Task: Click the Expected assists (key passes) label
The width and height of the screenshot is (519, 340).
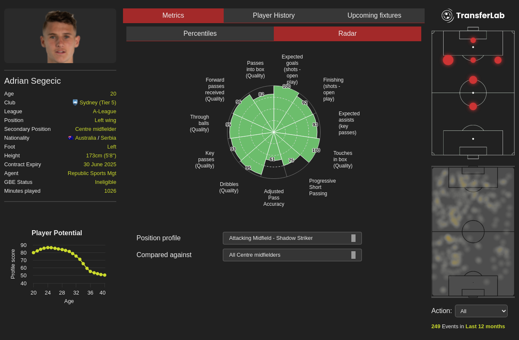Action: [x=349, y=123]
